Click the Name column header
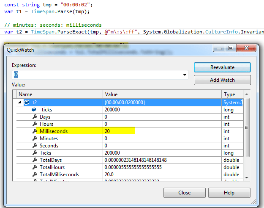264x208 pixels. coord(60,94)
